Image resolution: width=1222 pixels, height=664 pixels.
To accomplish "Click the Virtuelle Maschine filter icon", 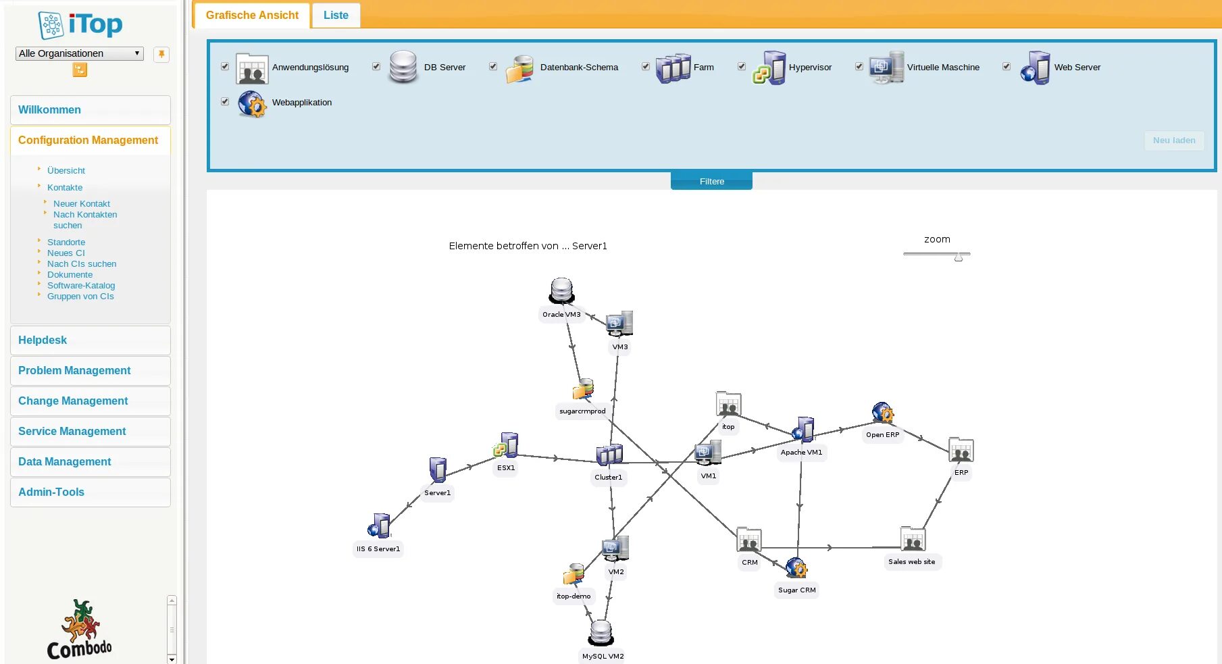I will click(x=887, y=67).
